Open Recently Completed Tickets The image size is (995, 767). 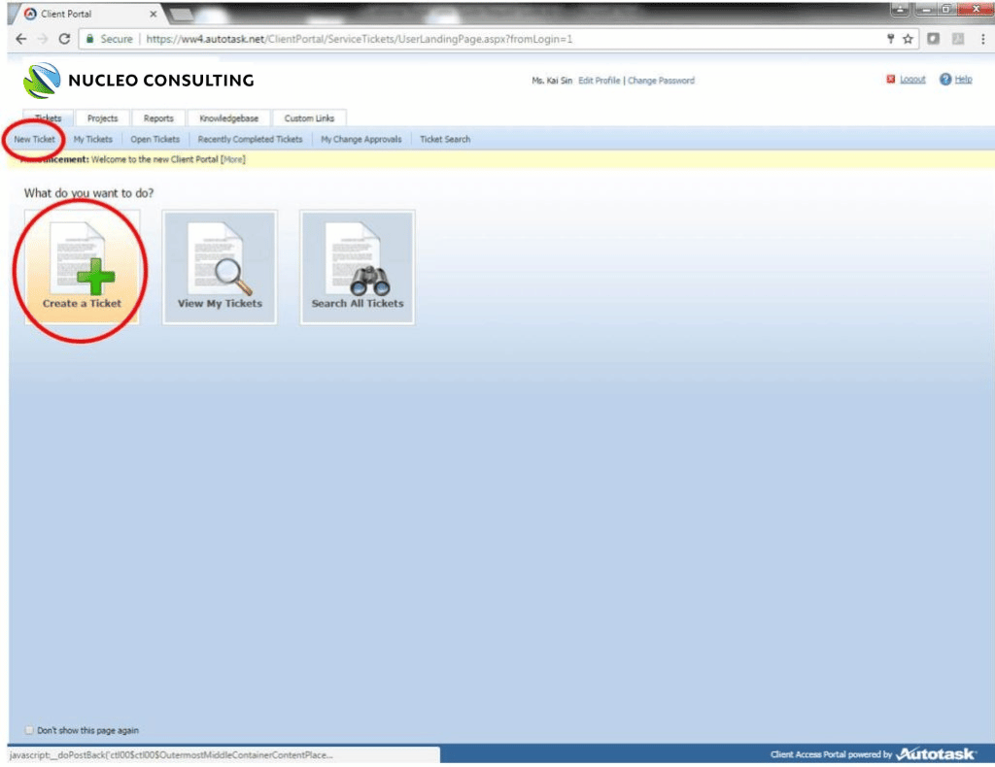[x=250, y=140]
